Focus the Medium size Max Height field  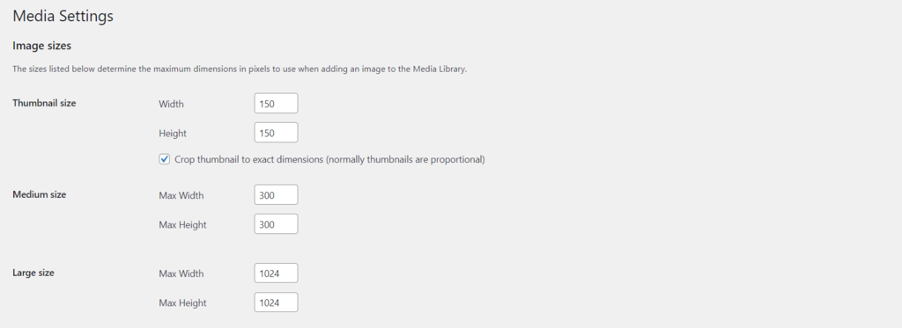276,224
